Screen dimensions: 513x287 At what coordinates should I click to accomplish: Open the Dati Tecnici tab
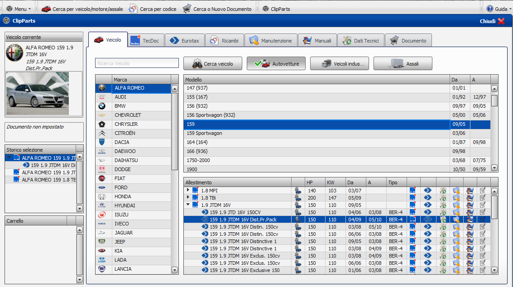[x=360, y=41]
